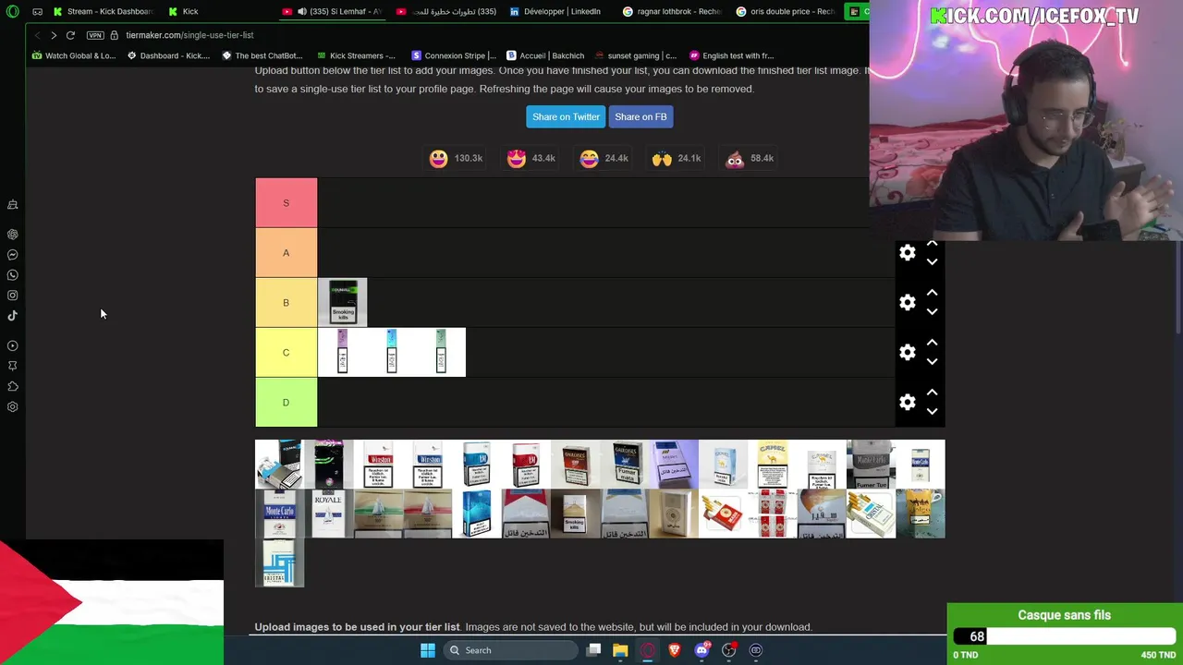Switch to Stream - Kick Dashboard tab
The height and width of the screenshot is (665, 1183).
click(x=104, y=11)
